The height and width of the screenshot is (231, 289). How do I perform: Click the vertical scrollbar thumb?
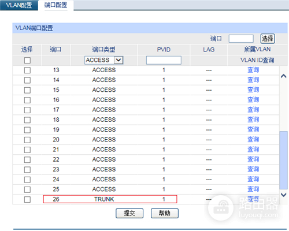[283, 160]
